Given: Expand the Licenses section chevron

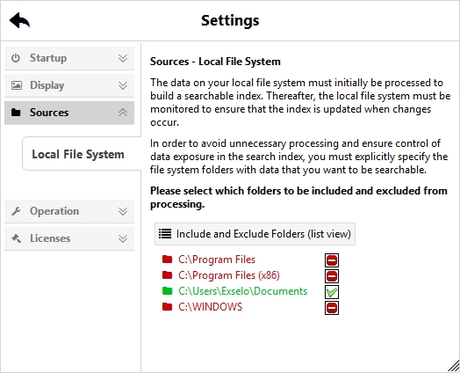Looking at the screenshot, I should click(x=123, y=238).
